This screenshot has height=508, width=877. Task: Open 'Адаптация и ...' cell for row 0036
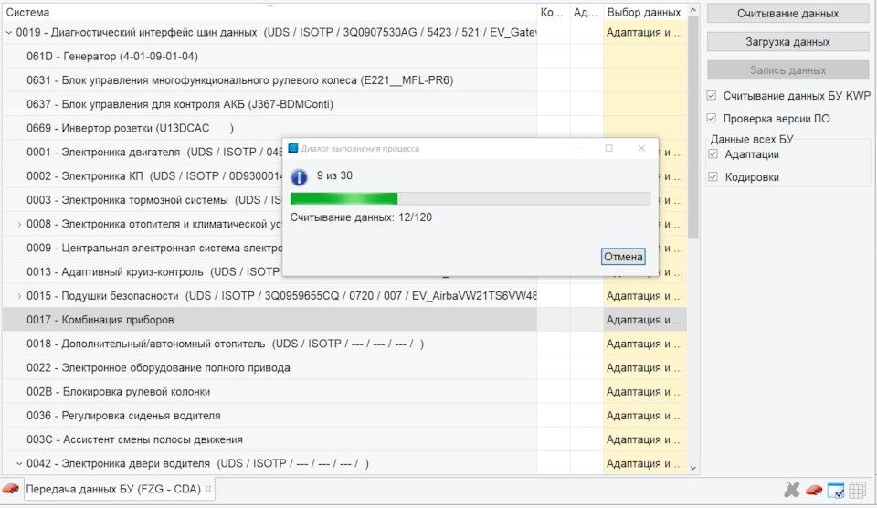(x=645, y=416)
